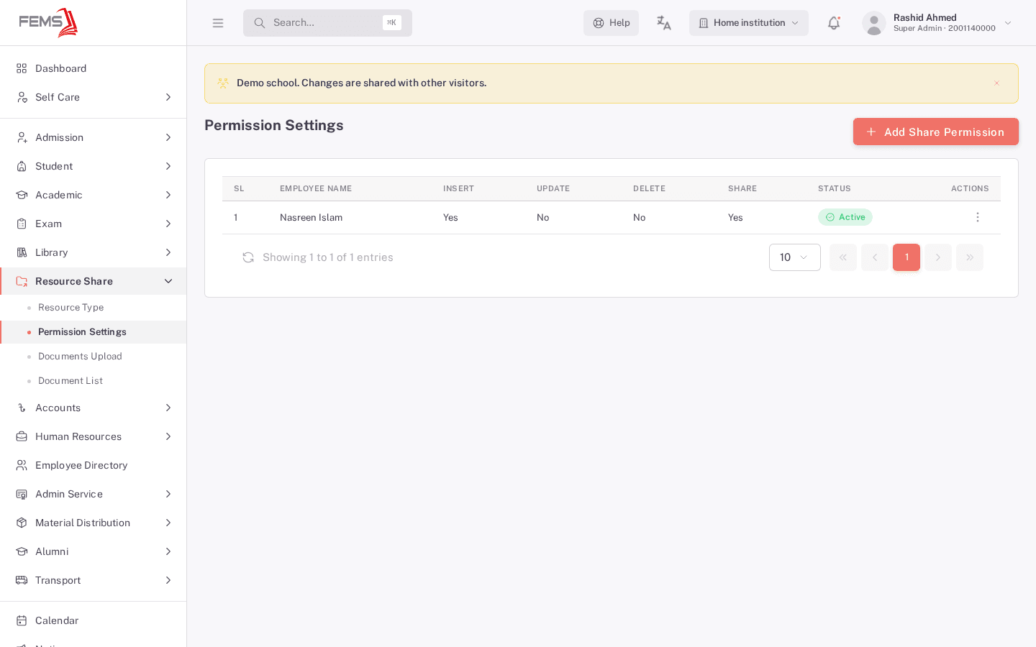Collapse the Resource Share menu
The width and height of the screenshot is (1036, 647).
coord(94,281)
